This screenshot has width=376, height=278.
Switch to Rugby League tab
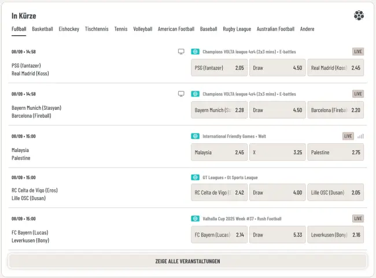point(237,29)
